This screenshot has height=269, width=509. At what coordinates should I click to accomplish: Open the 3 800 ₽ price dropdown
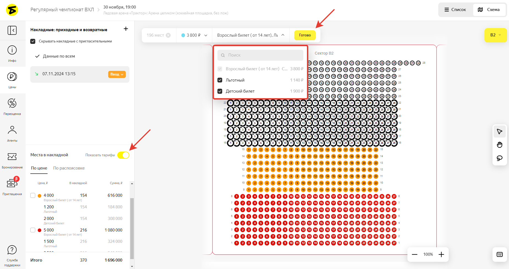(194, 35)
